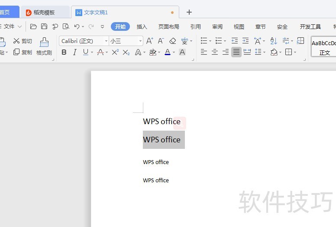
Task: Click the Cut (剪切) scissors button
Action: 23,41
